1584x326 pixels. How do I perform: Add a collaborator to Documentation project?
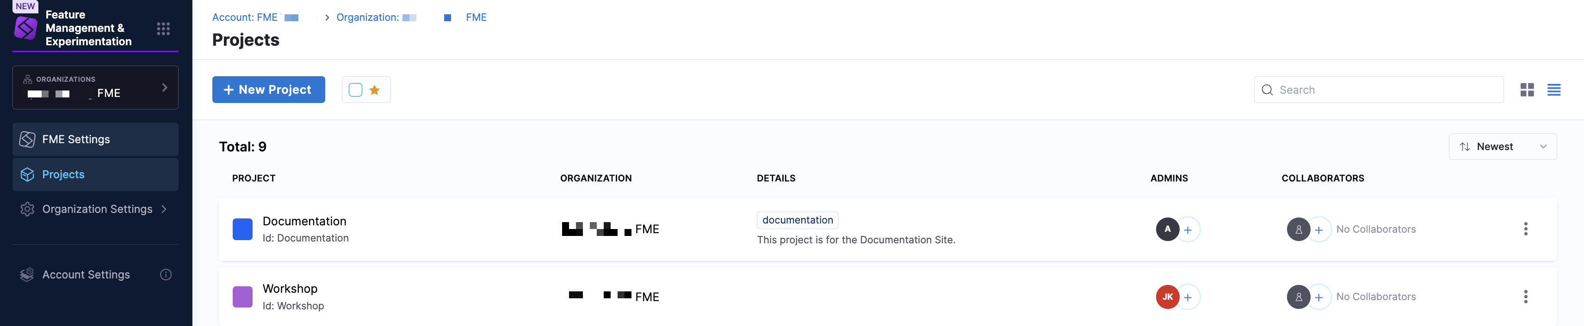click(x=1319, y=230)
